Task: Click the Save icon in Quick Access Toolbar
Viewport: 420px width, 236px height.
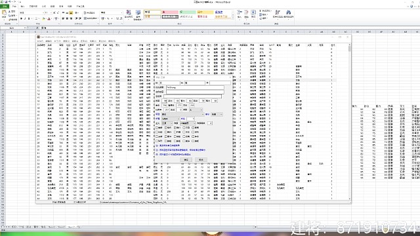Action: [6, 1]
